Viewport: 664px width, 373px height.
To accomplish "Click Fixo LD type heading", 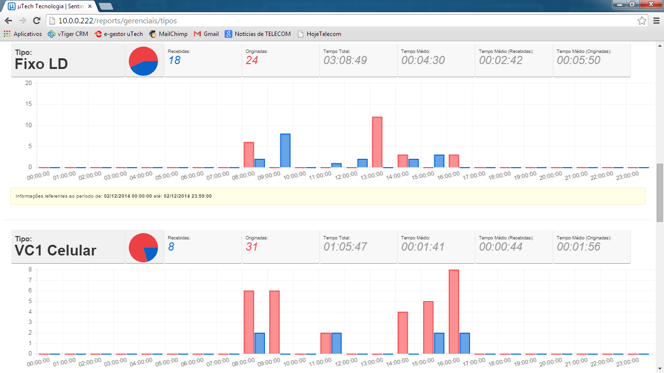I will click(41, 64).
